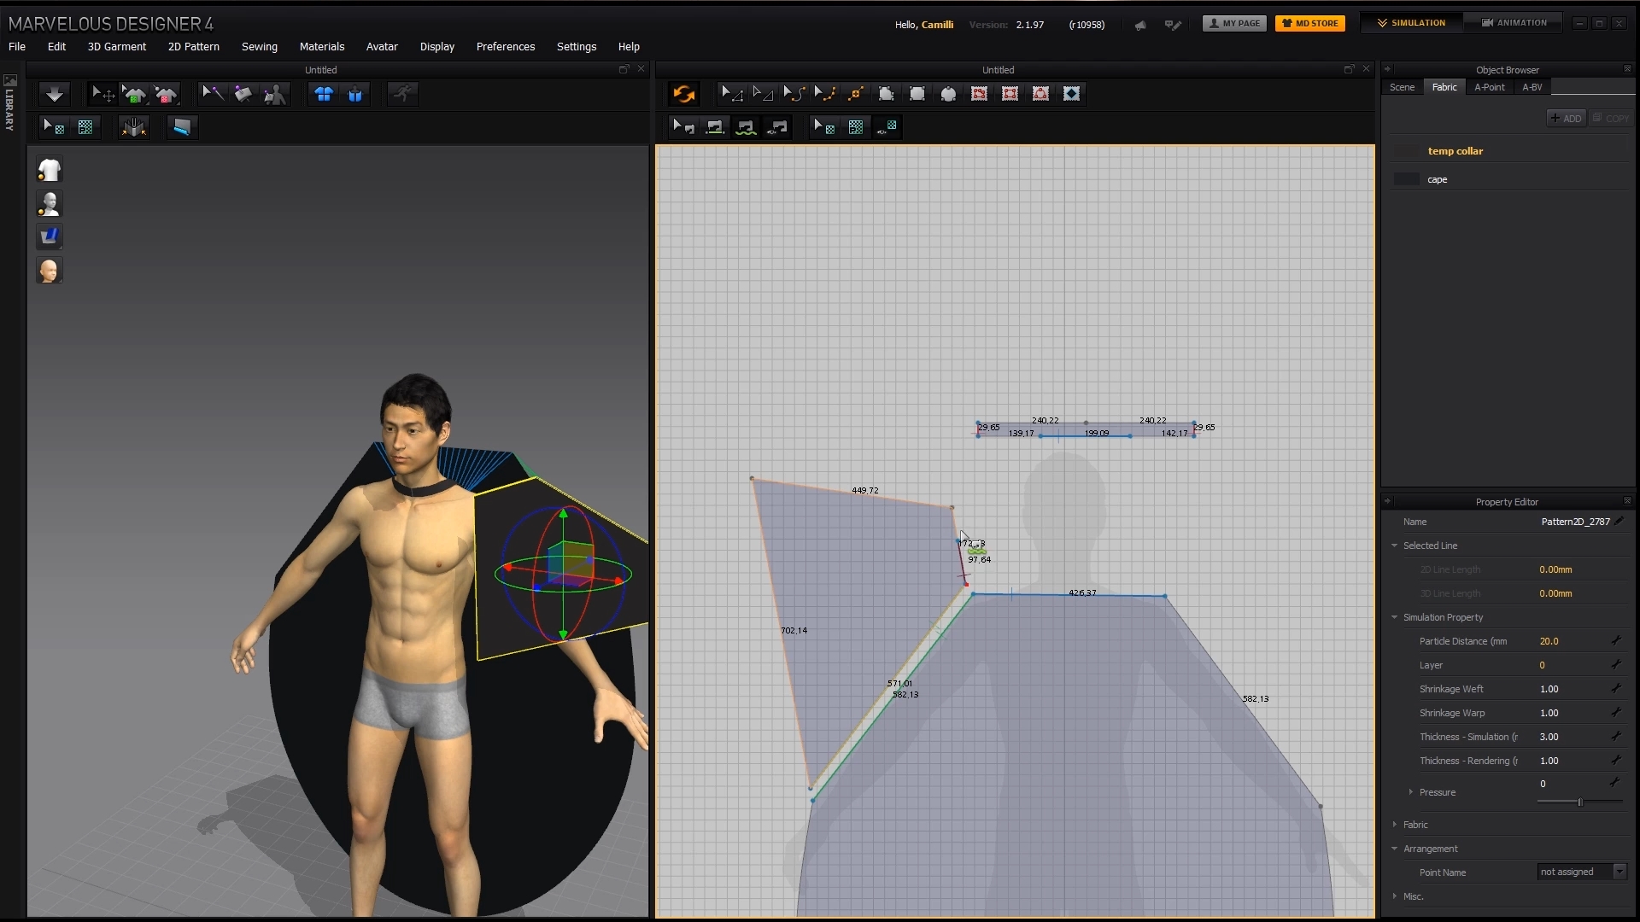This screenshot has height=922, width=1640.
Task: Adjust the Pressure slider
Action: (1579, 802)
